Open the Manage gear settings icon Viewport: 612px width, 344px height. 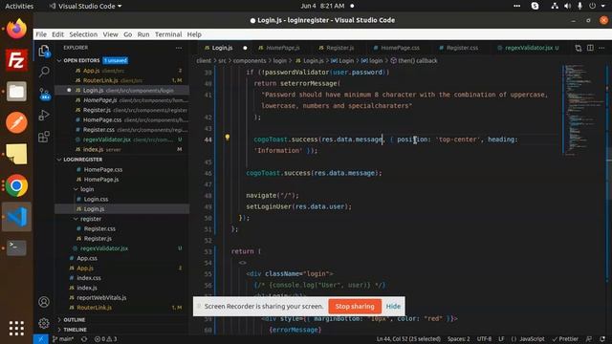pyautogui.click(x=44, y=323)
